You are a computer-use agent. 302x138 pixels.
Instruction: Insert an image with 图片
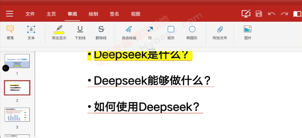(248, 32)
